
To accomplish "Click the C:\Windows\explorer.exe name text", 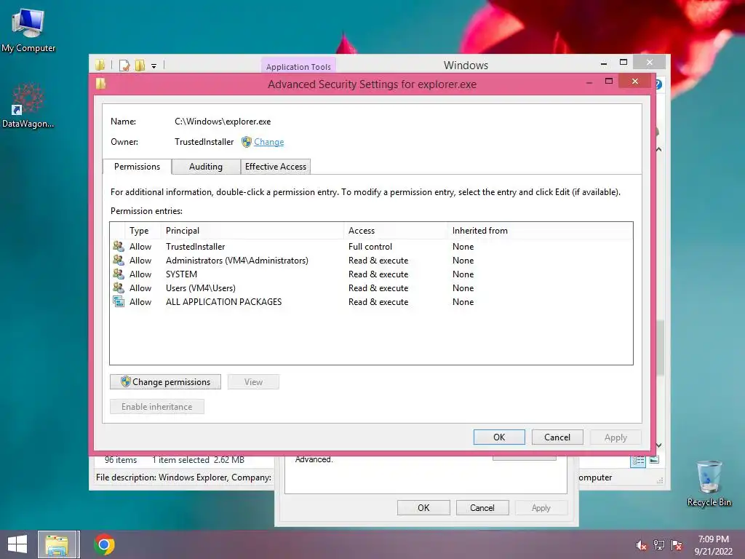I will tap(223, 122).
